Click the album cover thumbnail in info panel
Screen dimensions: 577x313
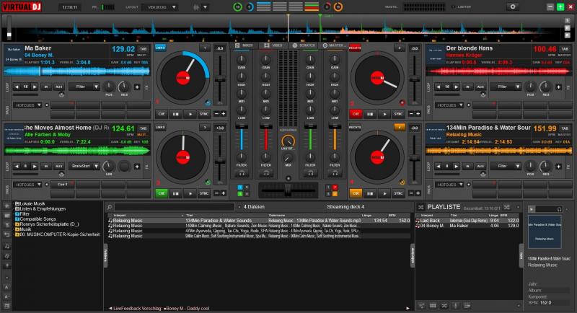click(x=545, y=232)
